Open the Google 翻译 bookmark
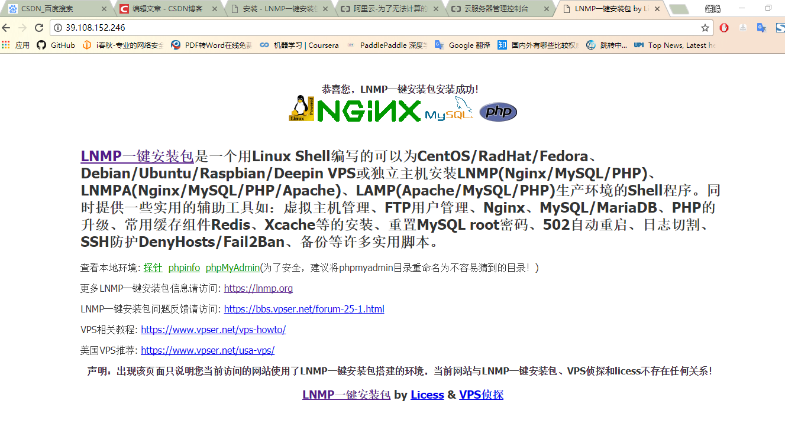This screenshot has height=427, width=785. tap(462, 45)
